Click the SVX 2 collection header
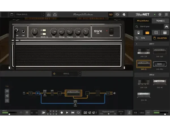This screenshot has height=127, width=170. point(152,75)
